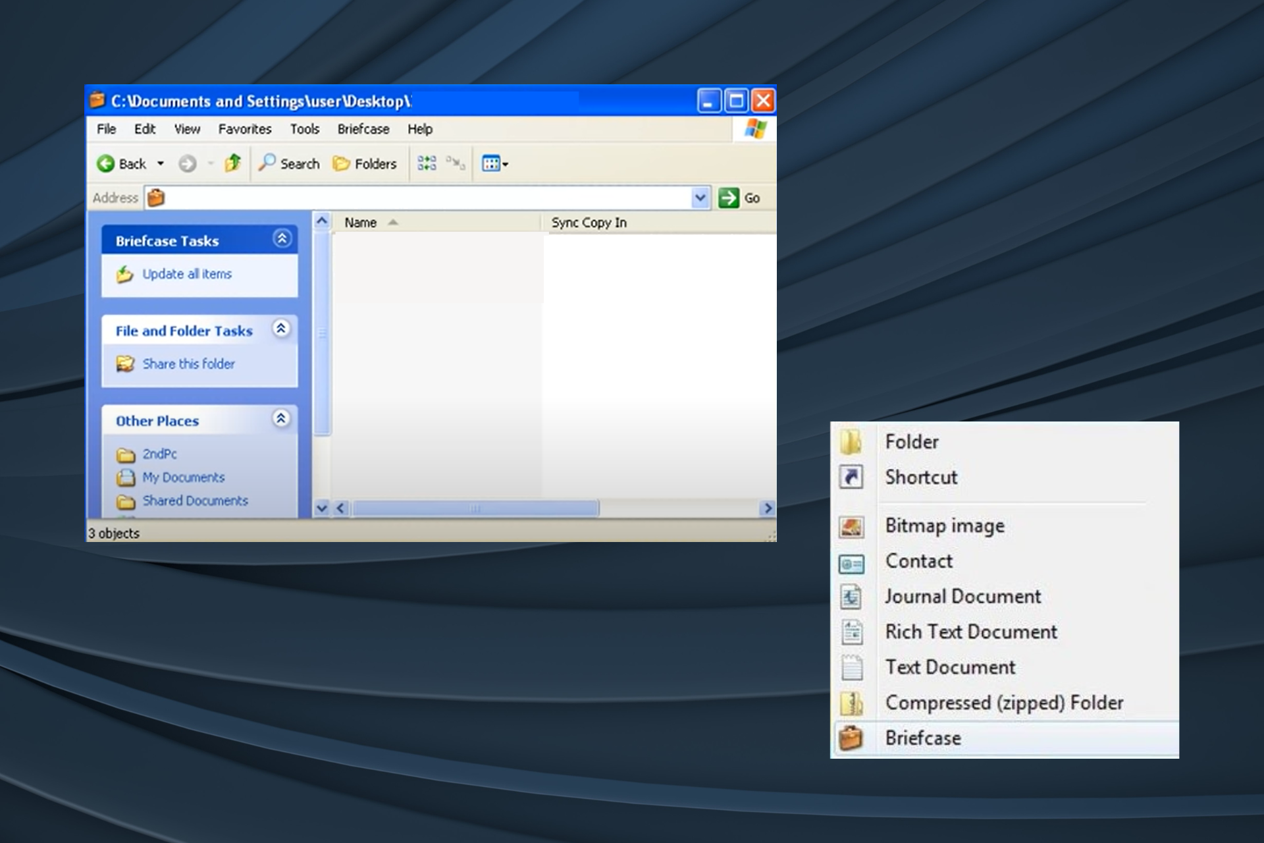This screenshot has width=1264, height=843.
Task: Click the Up one level folder icon
Action: (233, 163)
